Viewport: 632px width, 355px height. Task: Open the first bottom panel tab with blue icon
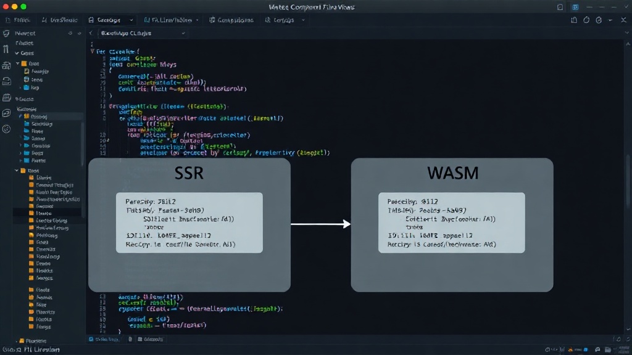(104, 340)
